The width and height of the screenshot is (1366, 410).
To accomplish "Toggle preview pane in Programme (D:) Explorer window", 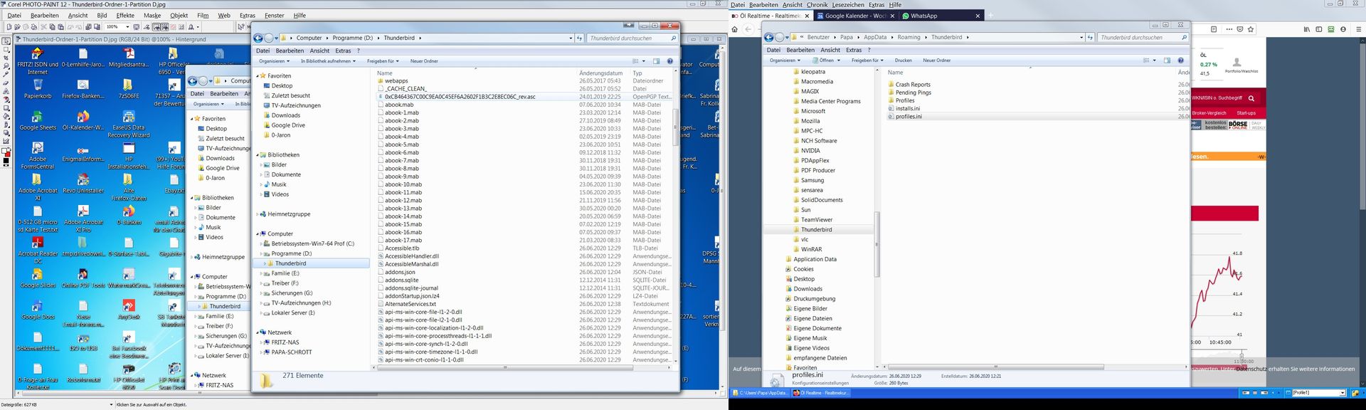I will [656, 61].
